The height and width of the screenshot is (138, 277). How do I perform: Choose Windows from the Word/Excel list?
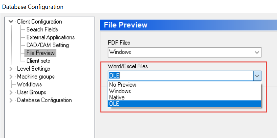coord(184,91)
